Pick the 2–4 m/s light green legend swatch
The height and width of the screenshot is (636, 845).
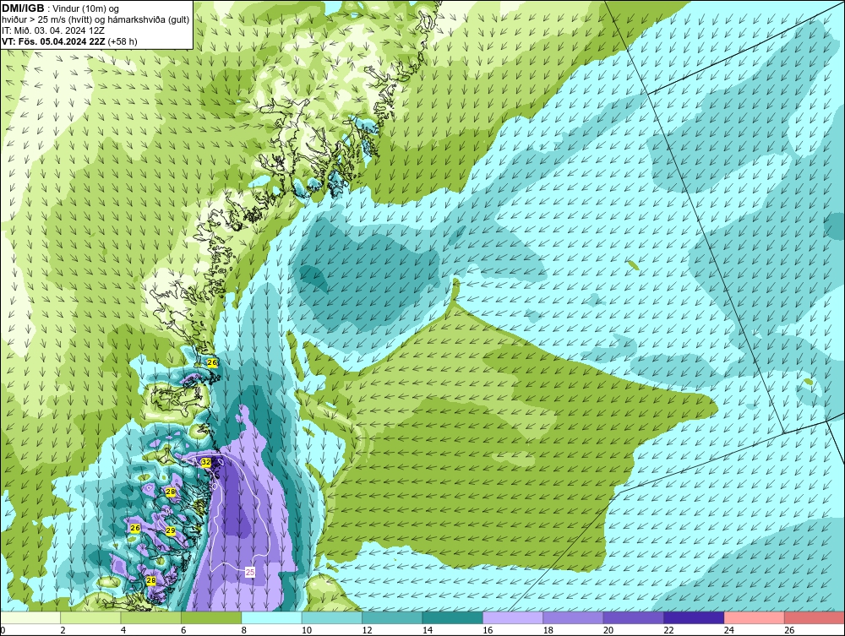[x=90, y=617]
